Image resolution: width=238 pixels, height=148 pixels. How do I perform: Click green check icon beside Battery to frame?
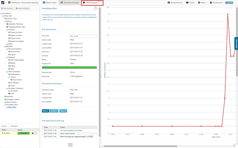(x=9, y=35)
